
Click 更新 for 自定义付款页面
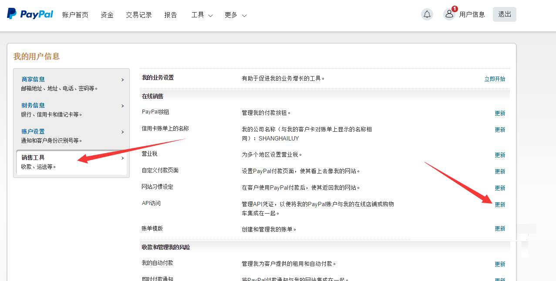pos(500,171)
